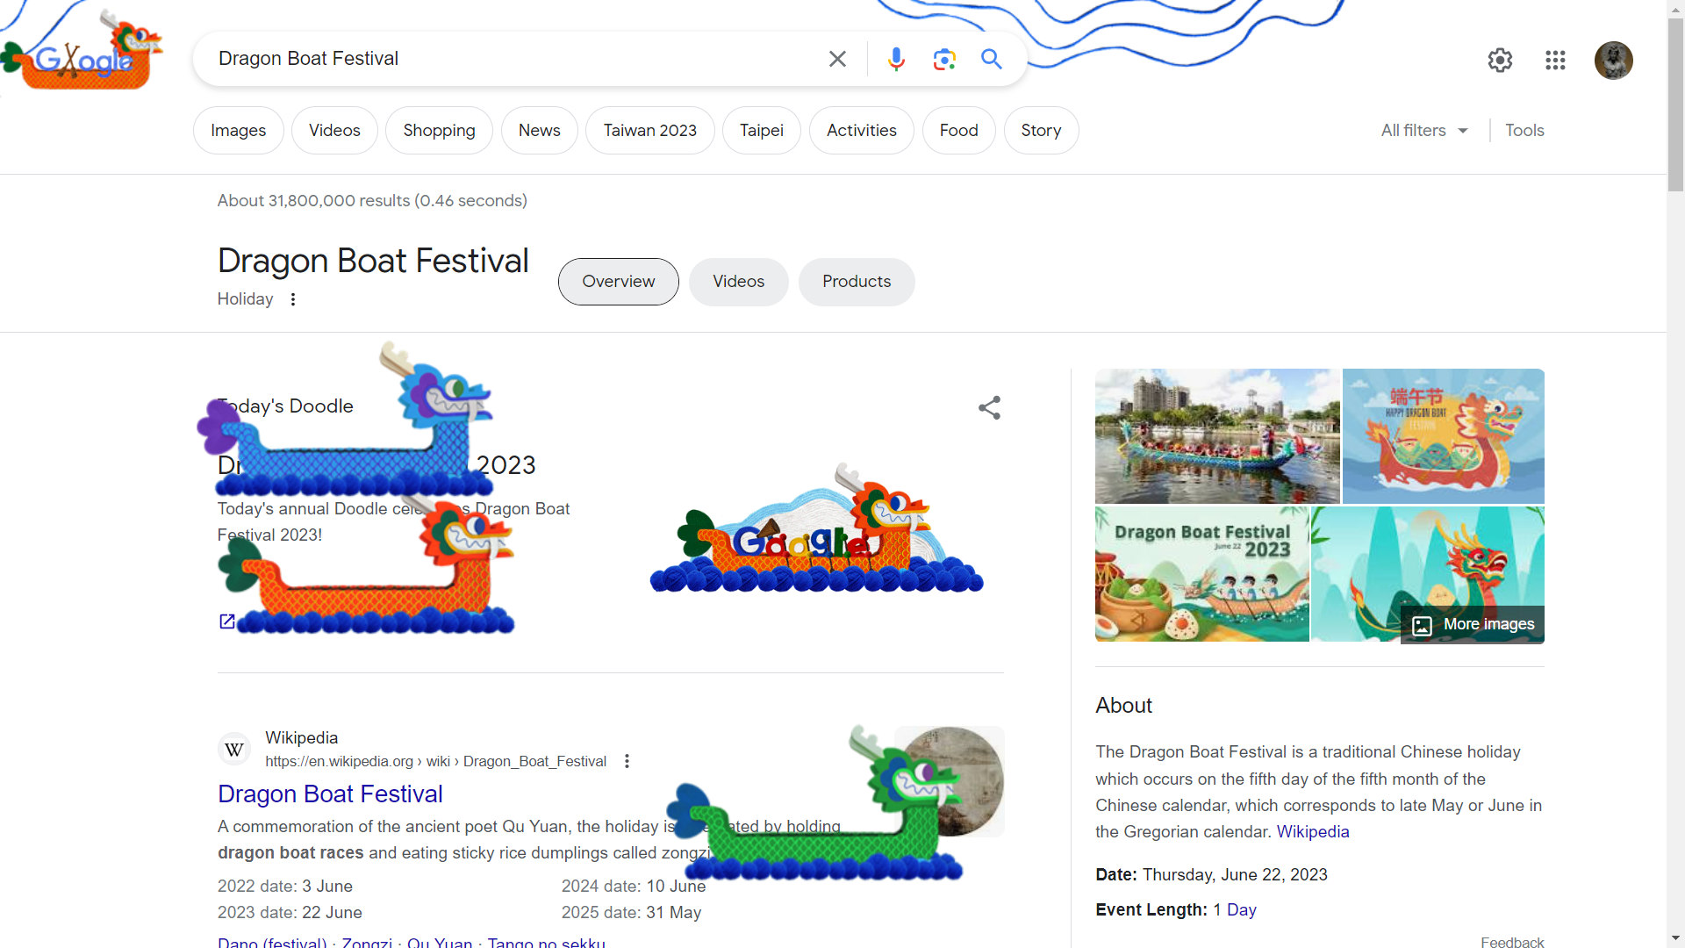Clear the search box text
Screen dimensions: 1685x948
(x=837, y=59)
